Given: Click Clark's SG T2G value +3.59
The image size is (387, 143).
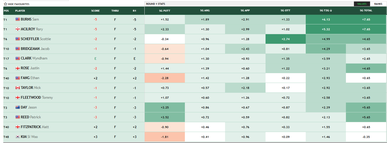Looking at the screenshot, I should [x=326, y=59].
